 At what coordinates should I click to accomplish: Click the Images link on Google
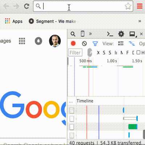5,41
